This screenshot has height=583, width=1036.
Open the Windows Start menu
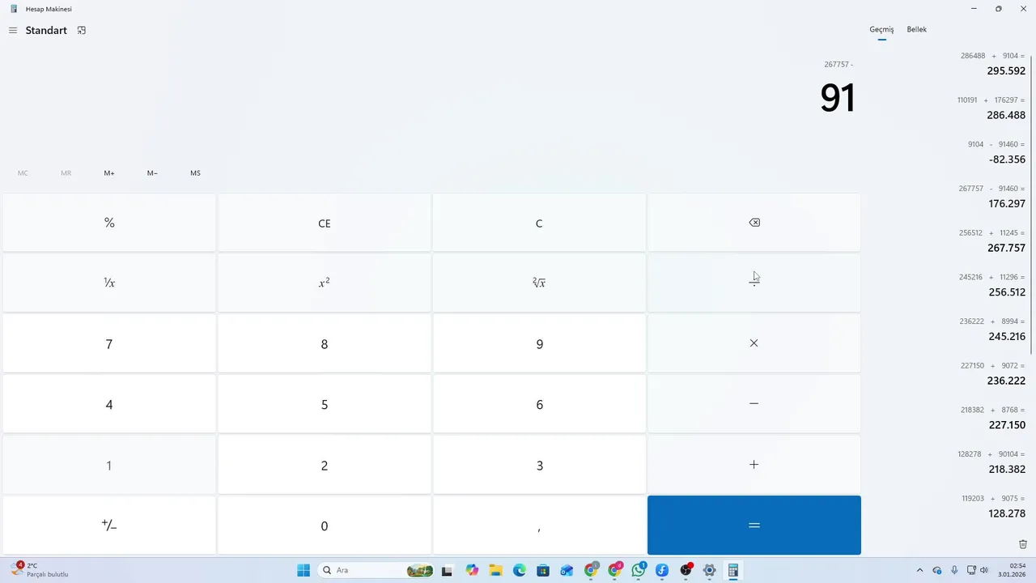[304, 570]
